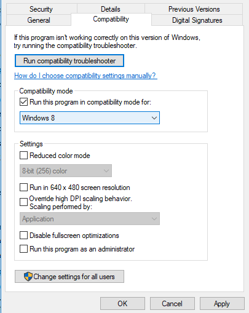Apply the compatibility settings
Image resolution: width=249 pixels, height=313 pixels.
click(222, 304)
